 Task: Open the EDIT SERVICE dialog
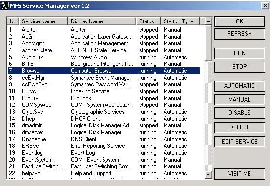[240, 142]
